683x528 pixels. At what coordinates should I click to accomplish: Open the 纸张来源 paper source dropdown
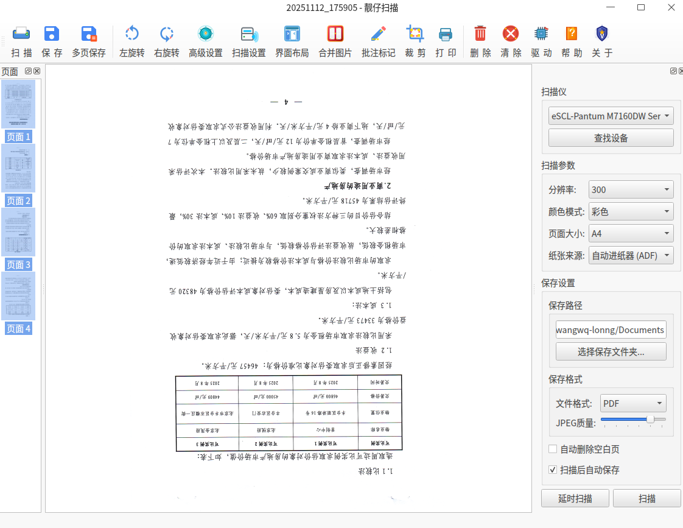[x=631, y=256]
